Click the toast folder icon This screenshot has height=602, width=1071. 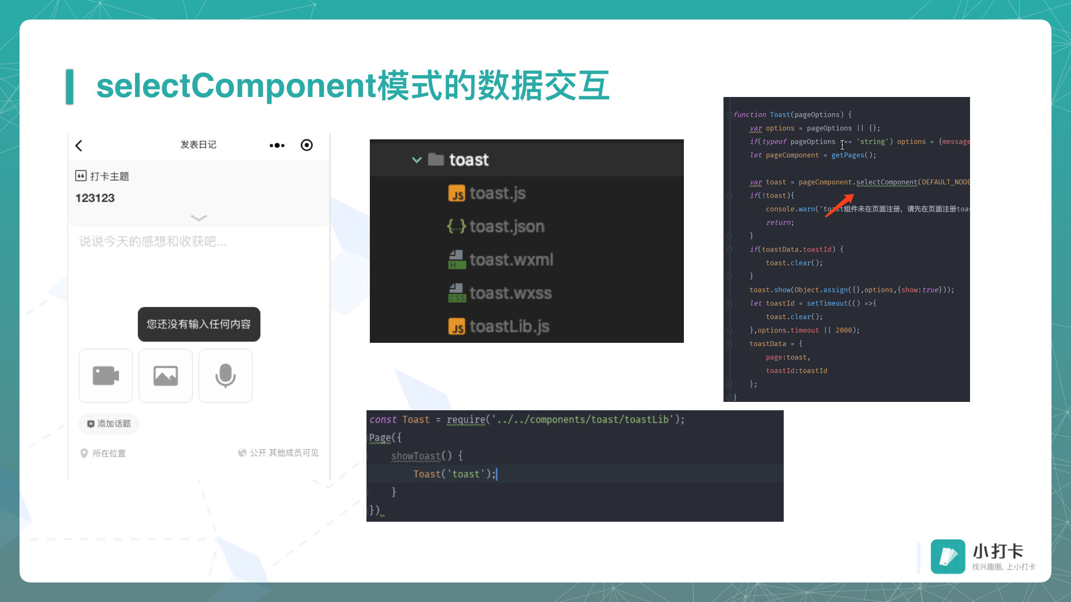tap(436, 159)
